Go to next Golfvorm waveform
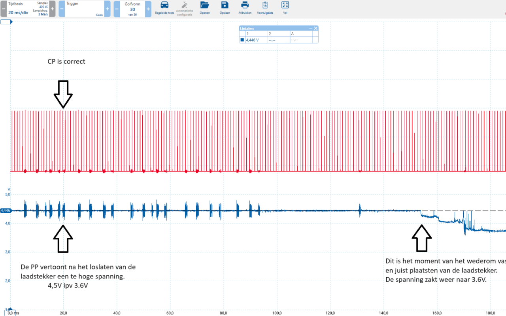506x316 pixels. click(x=148, y=9)
